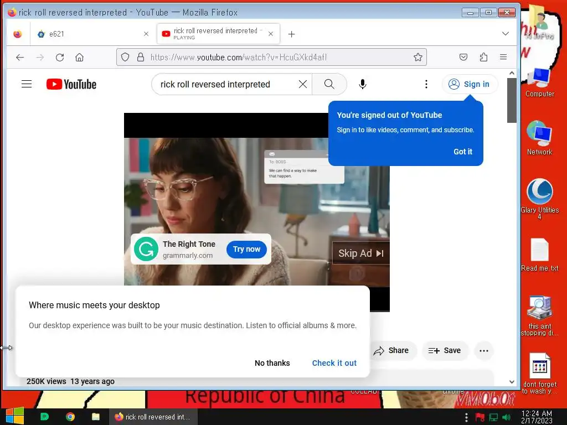Dismiss signed-out notice with Got it
Screen dimensions: 567x425
(463, 152)
